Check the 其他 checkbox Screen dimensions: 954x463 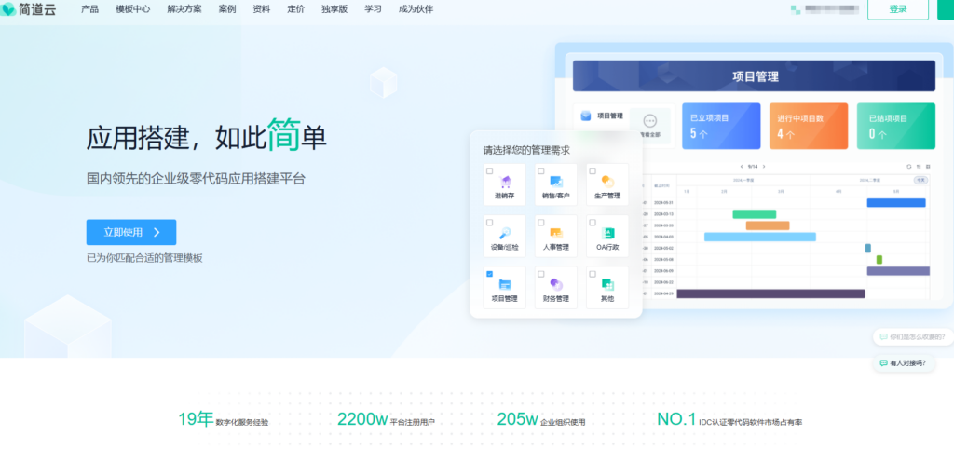[x=593, y=275]
